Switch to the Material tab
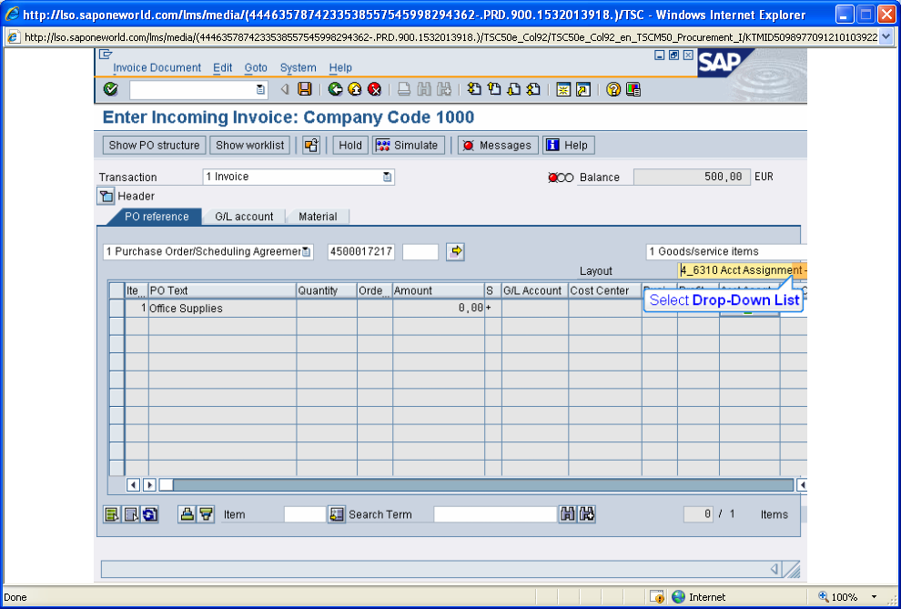The height and width of the screenshot is (609, 901). point(318,217)
